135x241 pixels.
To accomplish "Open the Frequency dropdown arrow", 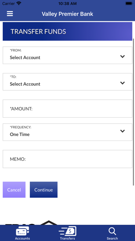I will click(123, 131).
